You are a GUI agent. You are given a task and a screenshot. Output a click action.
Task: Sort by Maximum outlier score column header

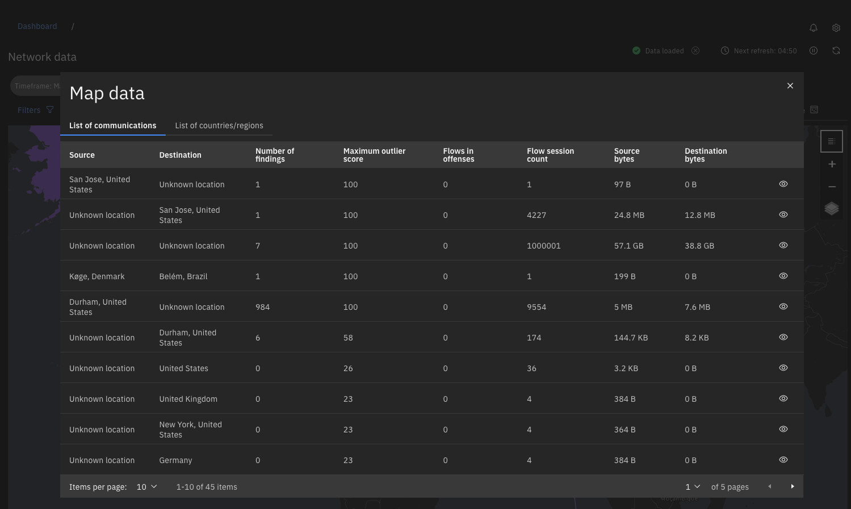click(374, 155)
